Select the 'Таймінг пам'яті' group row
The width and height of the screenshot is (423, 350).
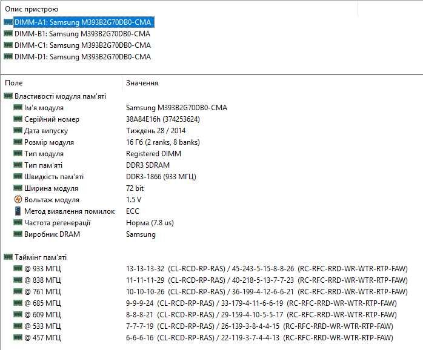click(x=41, y=257)
